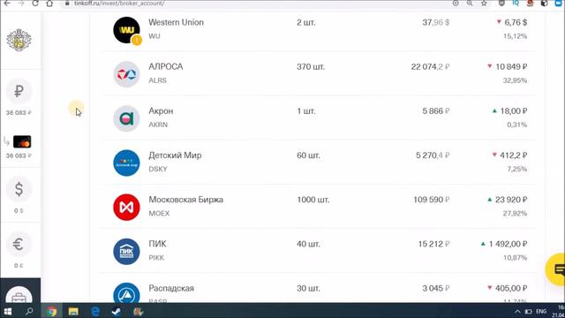This screenshot has width=565, height=318.
Task: Open the briefcase portfolio icon in sidebar
Action: [19, 297]
